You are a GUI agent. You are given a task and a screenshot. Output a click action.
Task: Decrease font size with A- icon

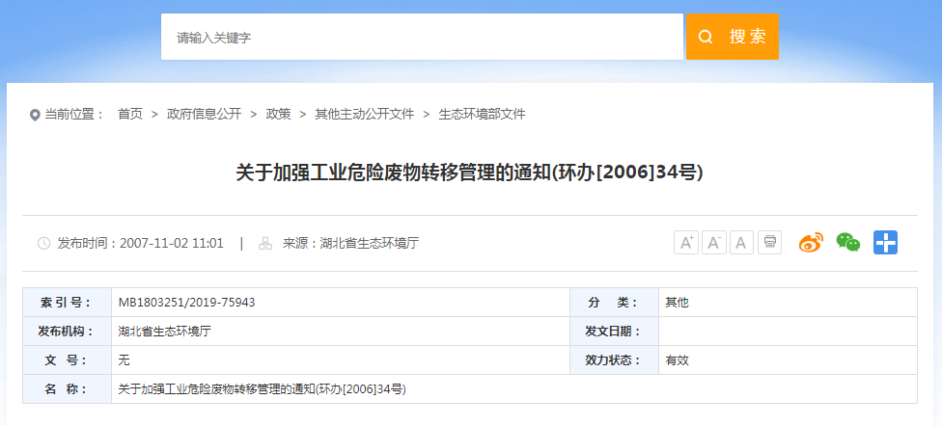click(x=713, y=243)
